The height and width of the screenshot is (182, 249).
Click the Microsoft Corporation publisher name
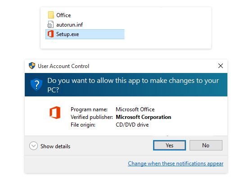pyautogui.click(x=143, y=117)
